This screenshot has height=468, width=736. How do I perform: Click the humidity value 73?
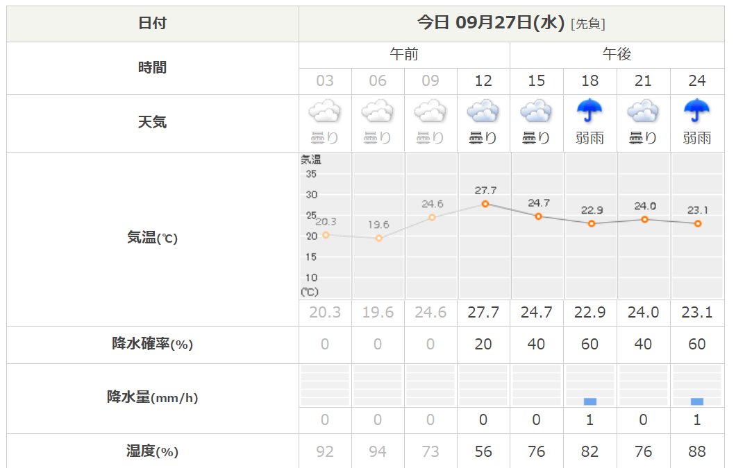pyautogui.click(x=430, y=451)
